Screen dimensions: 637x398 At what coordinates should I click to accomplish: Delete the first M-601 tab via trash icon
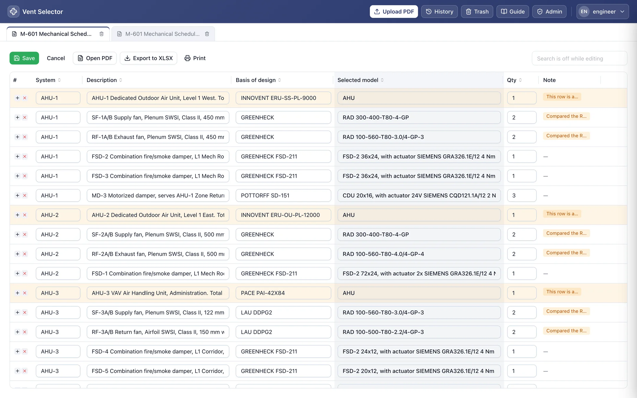[x=101, y=34]
